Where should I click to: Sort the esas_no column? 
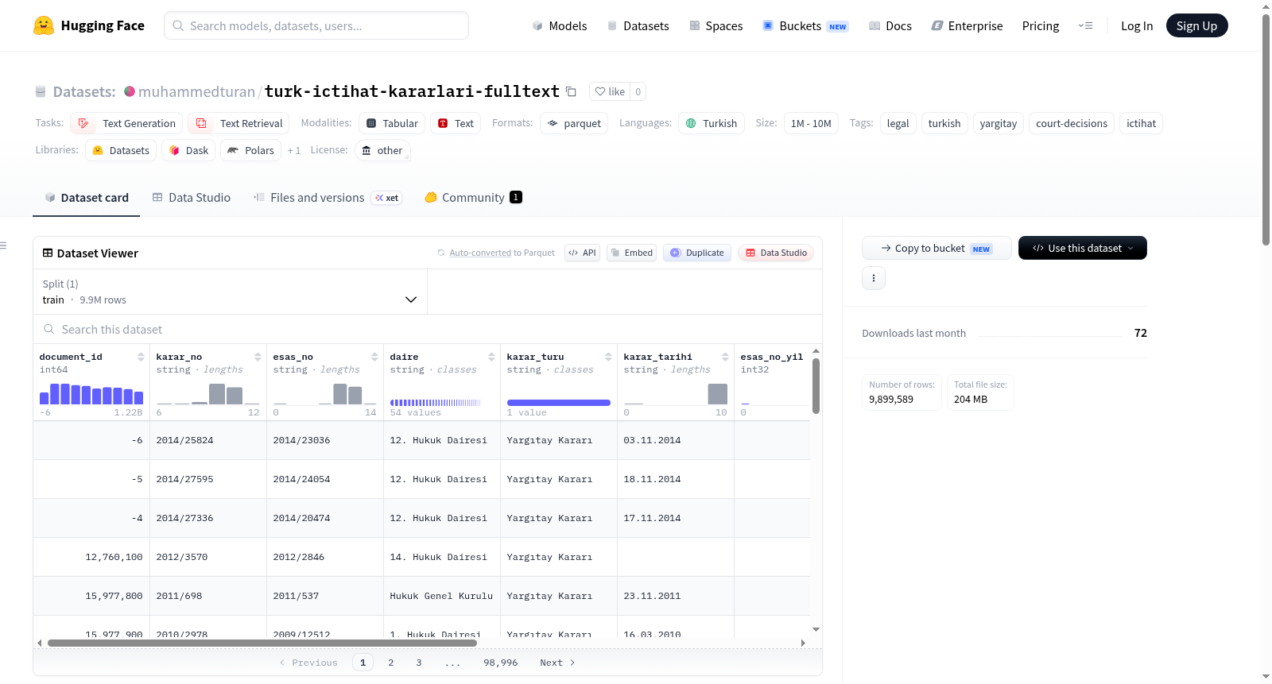[x=374, y=357]
